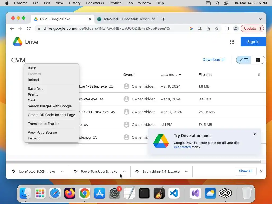
Task: Expand options for the Everything-1.4.1 download
Action: [186, 171]
